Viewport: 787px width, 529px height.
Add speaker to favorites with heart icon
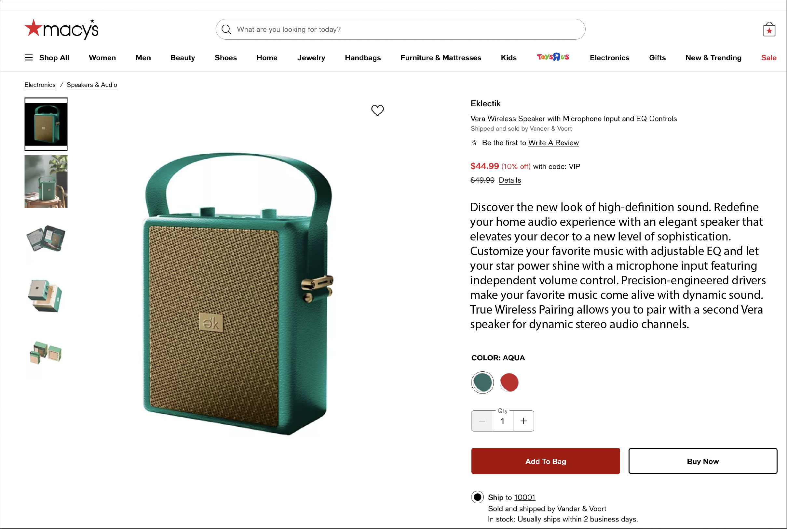[x=377, y=110]
